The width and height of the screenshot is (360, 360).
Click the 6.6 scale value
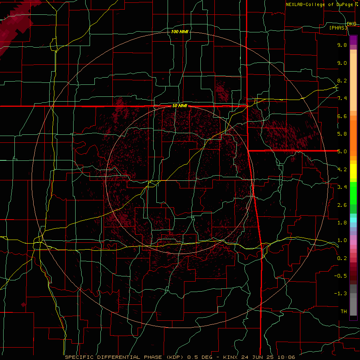pyautogui.click(x=342, y=116)
